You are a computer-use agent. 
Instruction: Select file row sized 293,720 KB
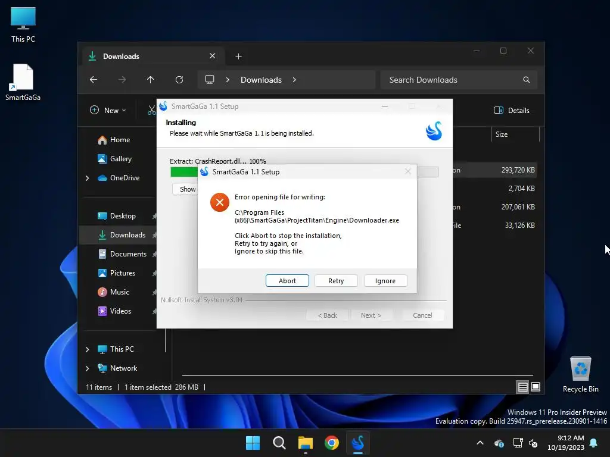point(495,170)
